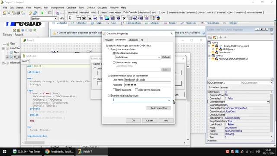This screenshot has width=277, height=156.
Task: Expand the freedbtech database in phpMyAdmin tree
Action: tap(3, 48)
